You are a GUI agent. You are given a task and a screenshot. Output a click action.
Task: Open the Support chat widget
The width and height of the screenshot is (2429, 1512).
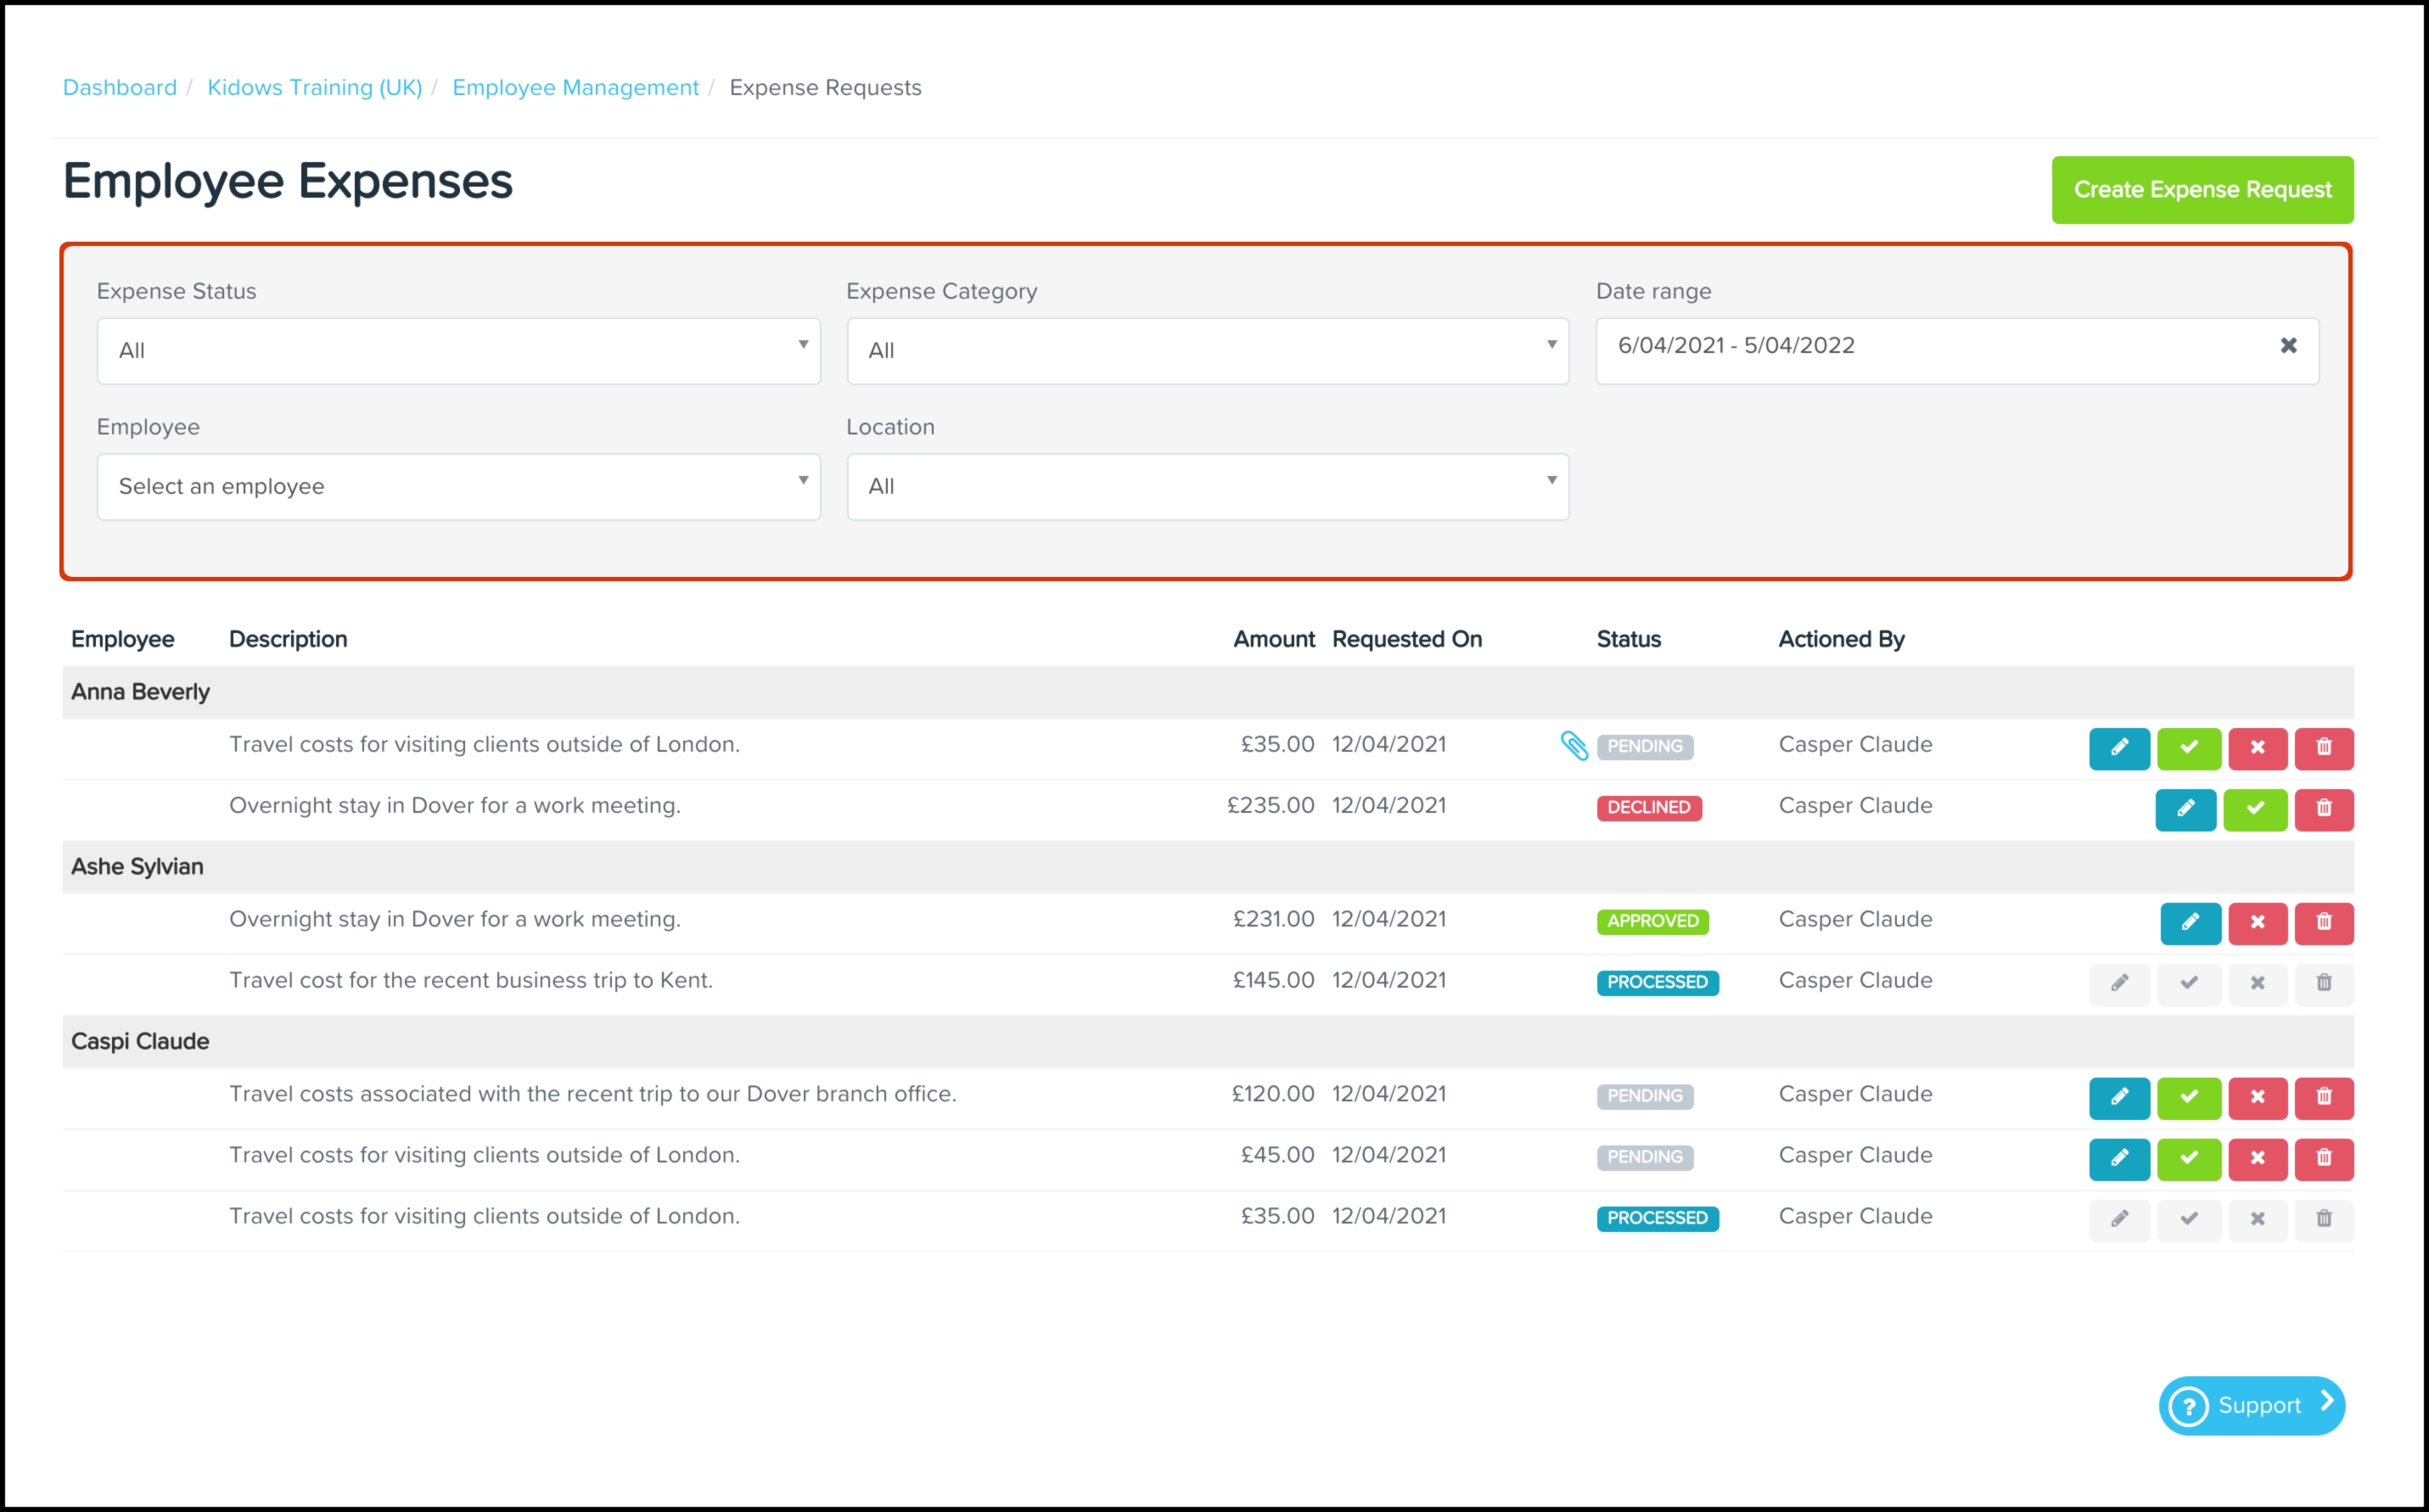coord(2250,1405)
